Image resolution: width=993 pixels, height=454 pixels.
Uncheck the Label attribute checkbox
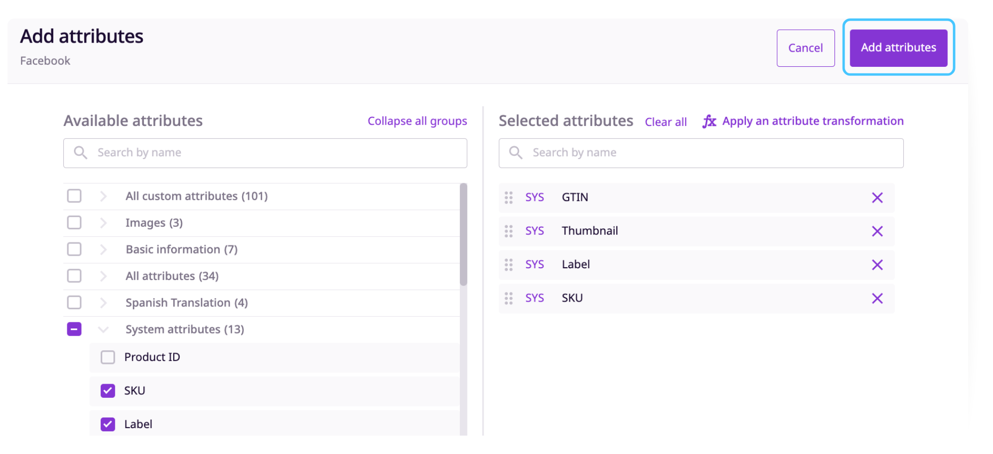pyautogui.click(x=108, y=424)
